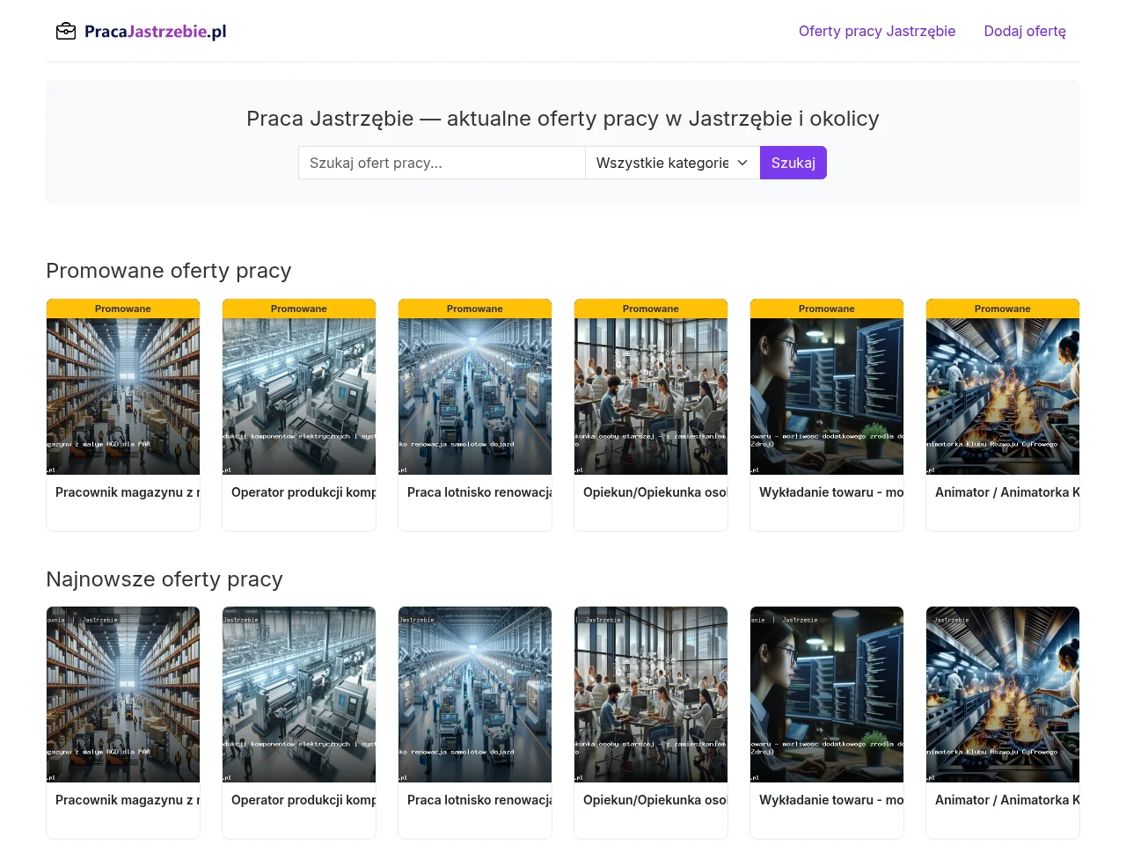Viewport: 1126px width, 844px height.
Task: Open promoted warehouse job thumbnail image
Action: [x=123, y=397]
